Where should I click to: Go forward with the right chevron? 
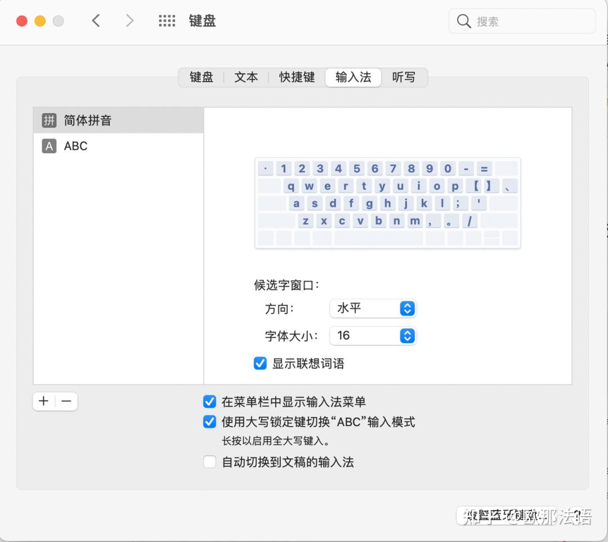129,20
